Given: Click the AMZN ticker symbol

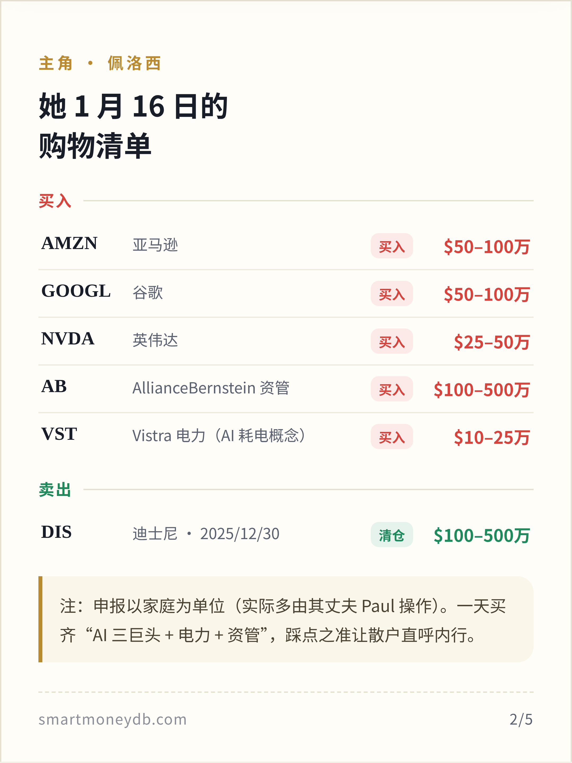Looking at the screenshot, I should click(x=69, y=243).
